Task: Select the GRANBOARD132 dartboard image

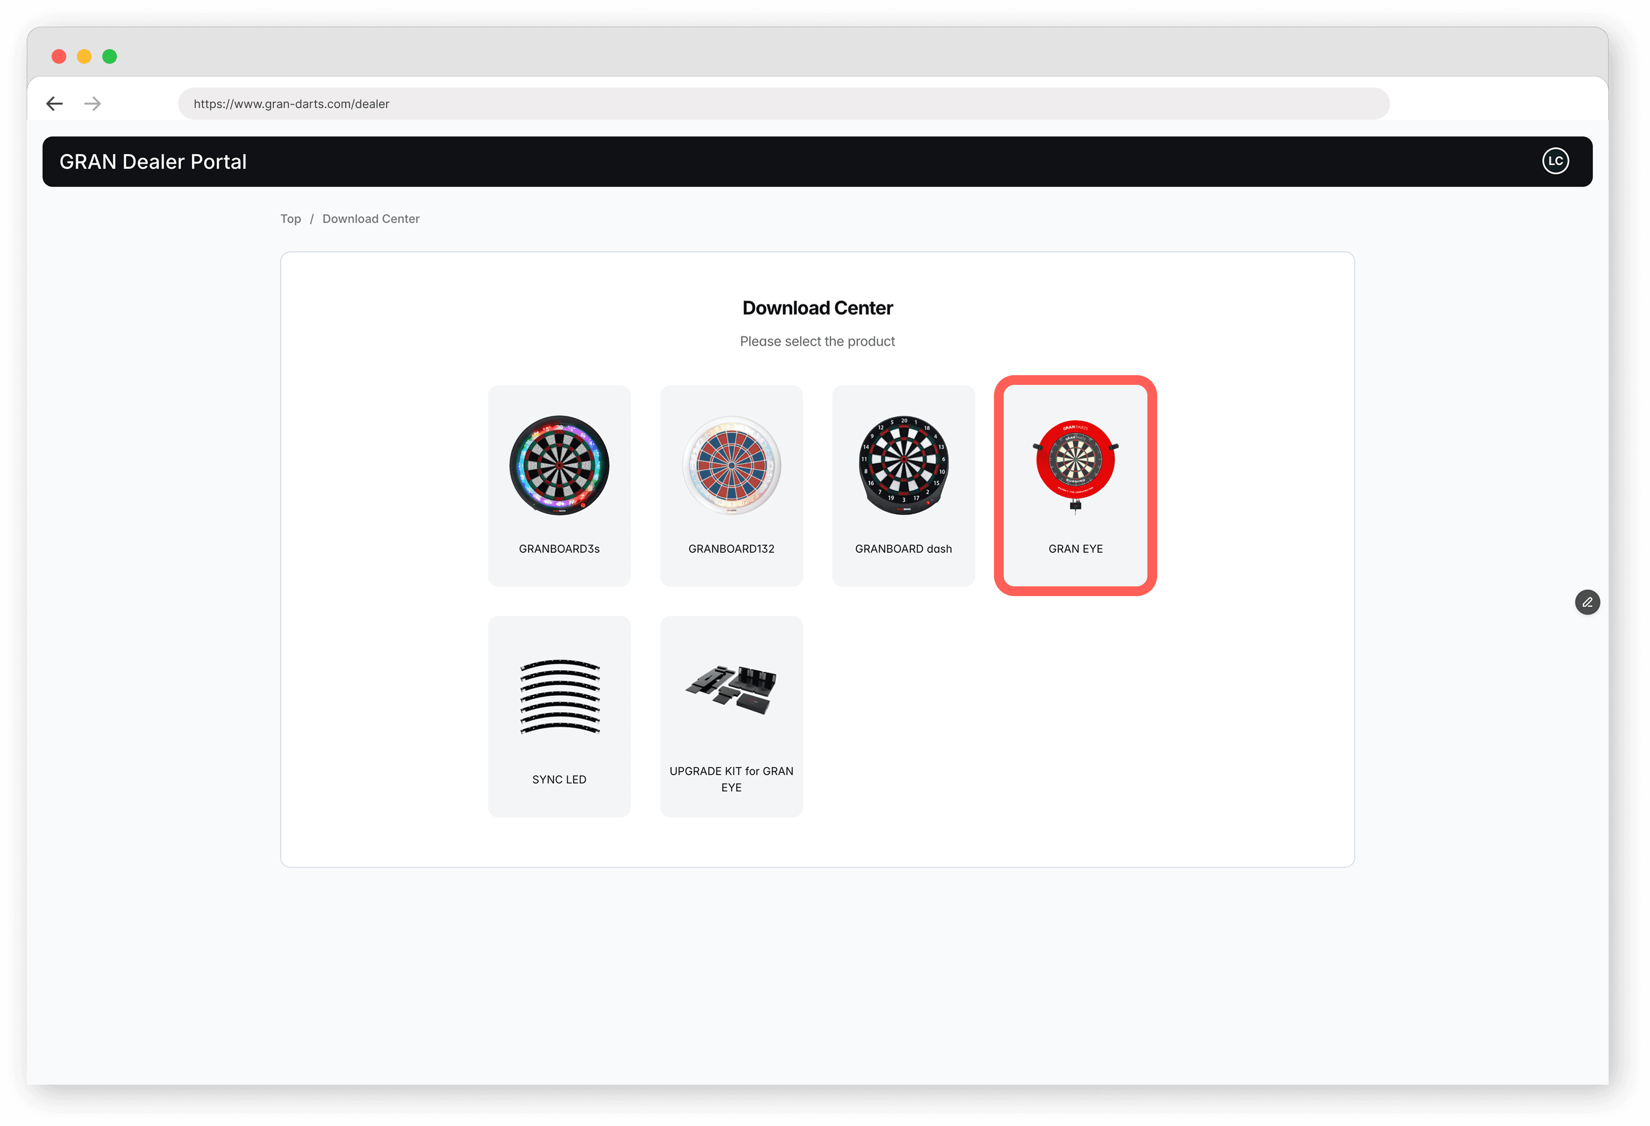Action: pyautogui.click(x=731, y=466)
